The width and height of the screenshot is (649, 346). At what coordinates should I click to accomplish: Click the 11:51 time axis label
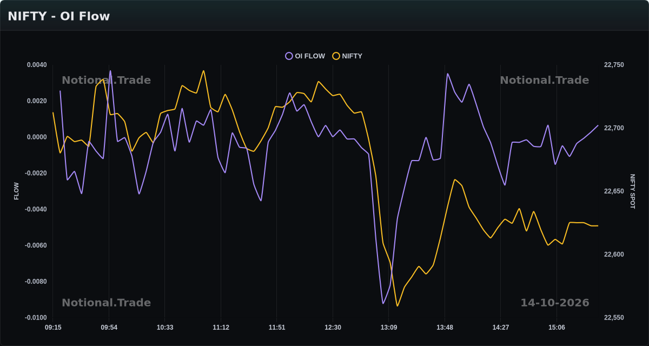277,328
